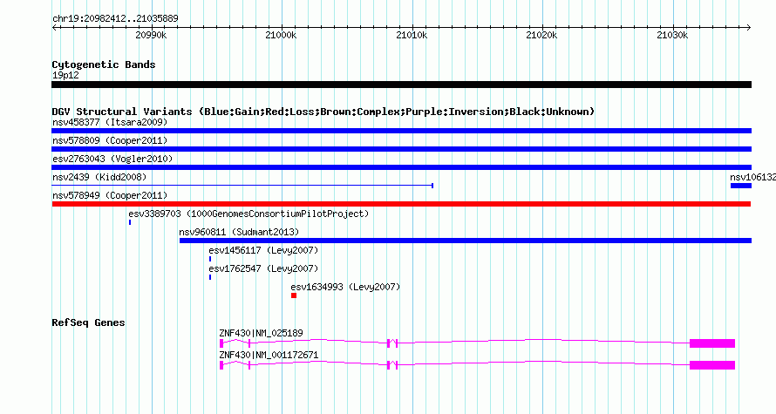Click the RefSeq Genes track title
This screenshot has width=776, height=414.
click(88, 323)
